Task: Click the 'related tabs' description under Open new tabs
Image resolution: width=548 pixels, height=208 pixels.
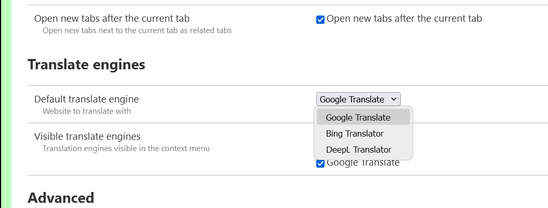Action: coord(137,31)
